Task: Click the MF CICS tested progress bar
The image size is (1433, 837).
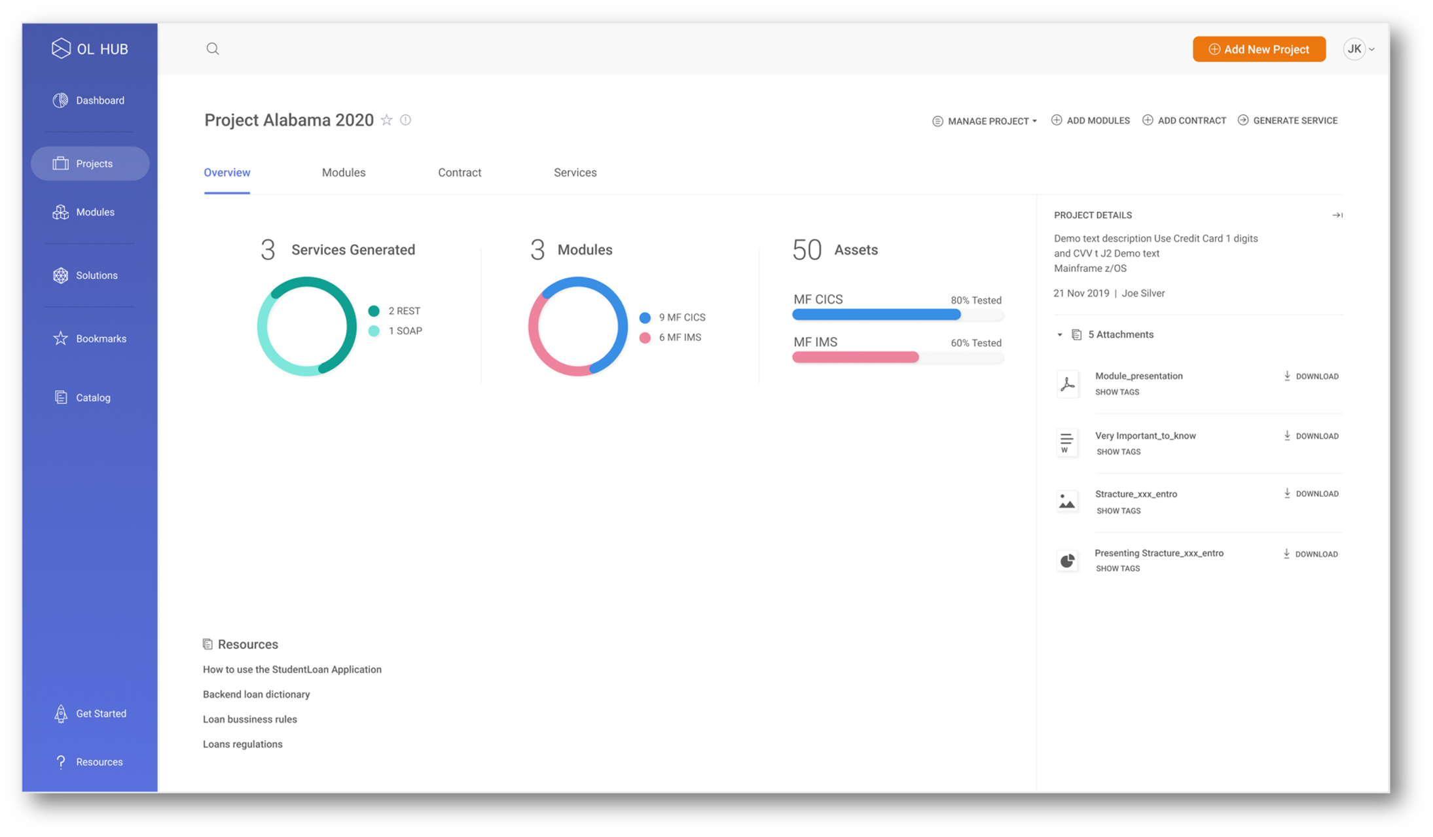Action: [897, 315]
